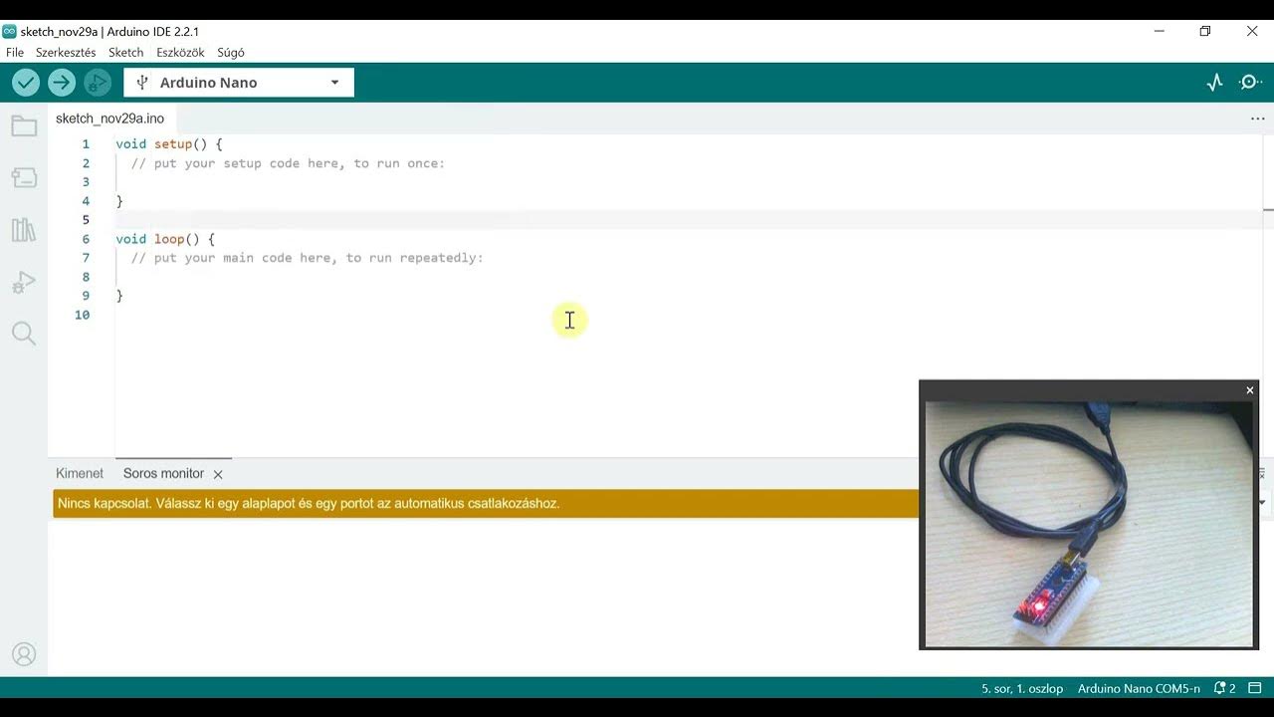Open the Súgó menu
This screenshot has height=717, width=1274.
click(231, 52)
